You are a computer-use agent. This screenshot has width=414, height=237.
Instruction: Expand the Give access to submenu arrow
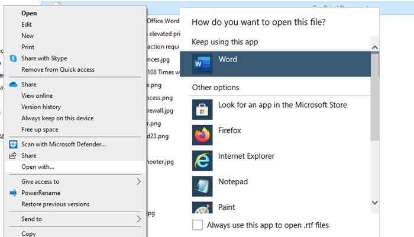pyautogui.click(x=140, y=181)
